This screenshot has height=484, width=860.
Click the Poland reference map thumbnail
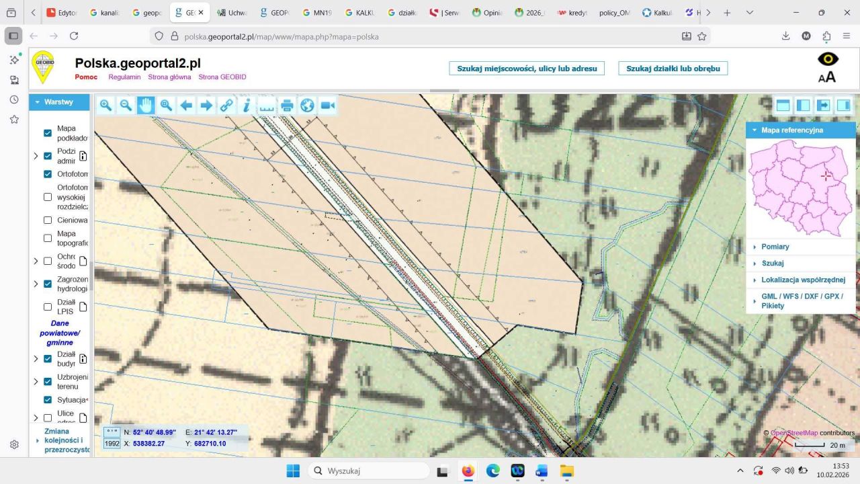click(x=800, y=188)
